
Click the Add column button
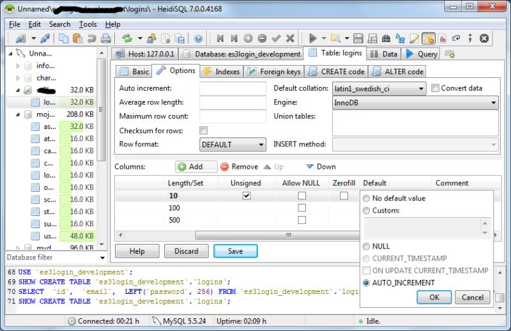tap(196, 167)
